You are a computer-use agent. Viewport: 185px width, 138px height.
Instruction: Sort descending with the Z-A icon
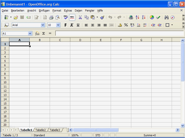[x=144, y=17]
